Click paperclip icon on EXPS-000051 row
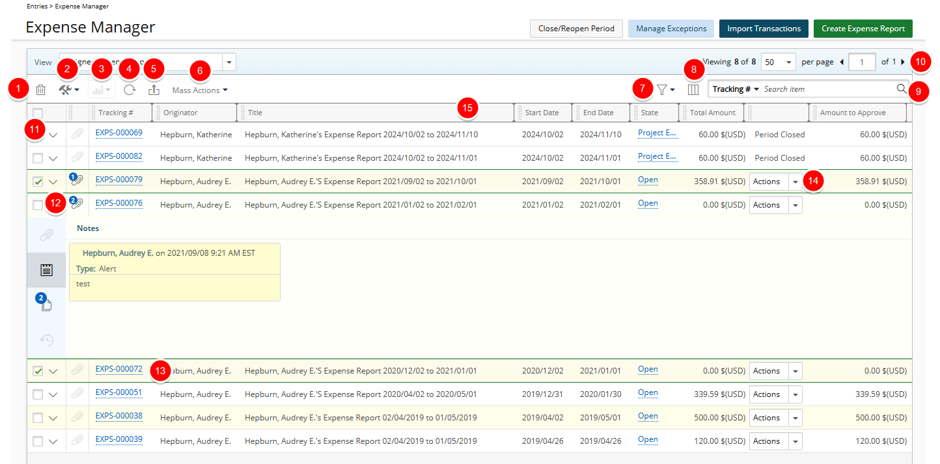940x464 pixels. (x=77, y=394)
